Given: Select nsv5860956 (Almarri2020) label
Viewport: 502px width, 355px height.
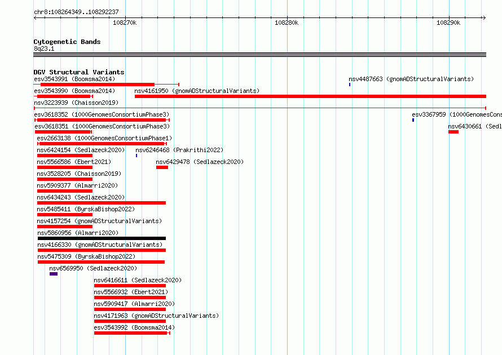Looking at the screenshot, I should tap(78, 233).
